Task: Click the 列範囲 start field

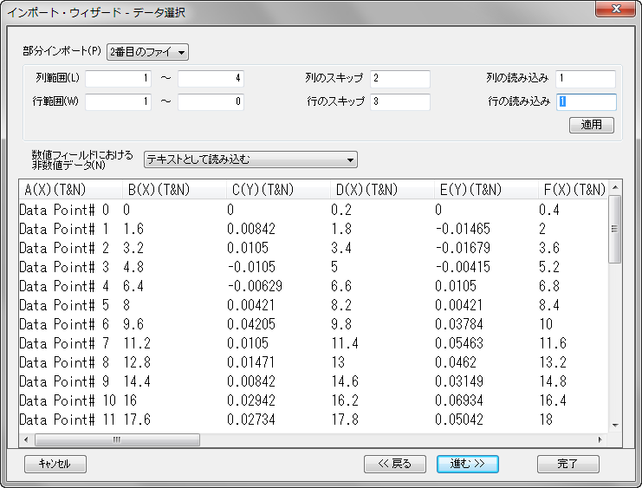Action: 119,78
